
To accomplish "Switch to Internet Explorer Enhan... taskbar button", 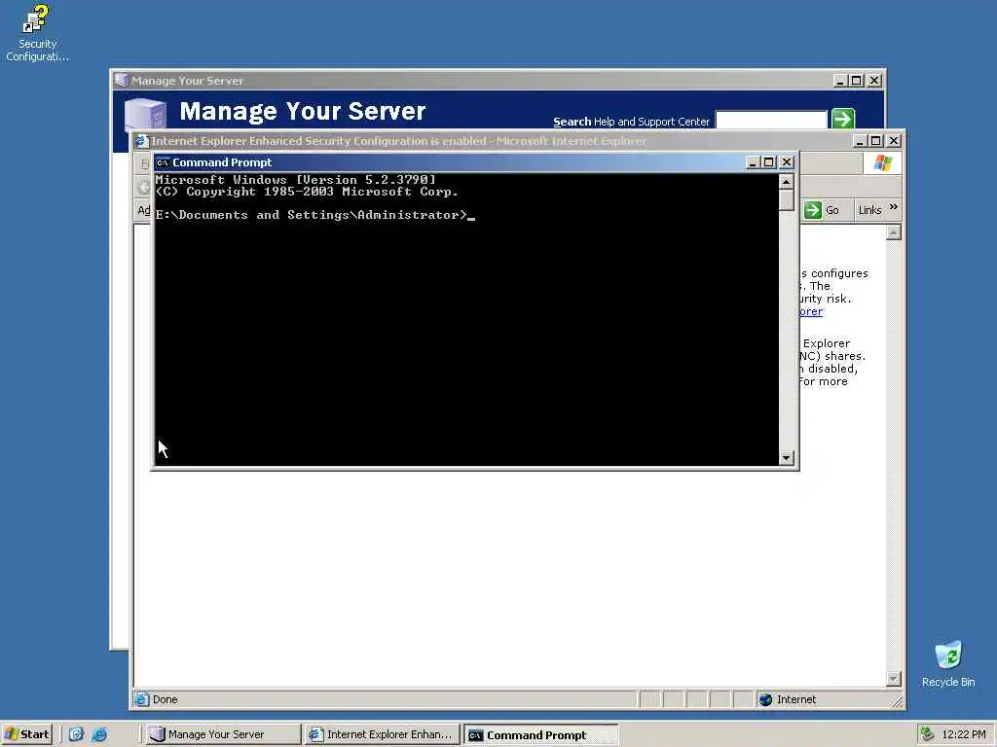I will 381,734.
